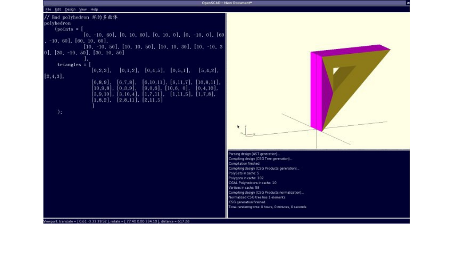Click the 'points = [' line in code

[x=69, y=29]
